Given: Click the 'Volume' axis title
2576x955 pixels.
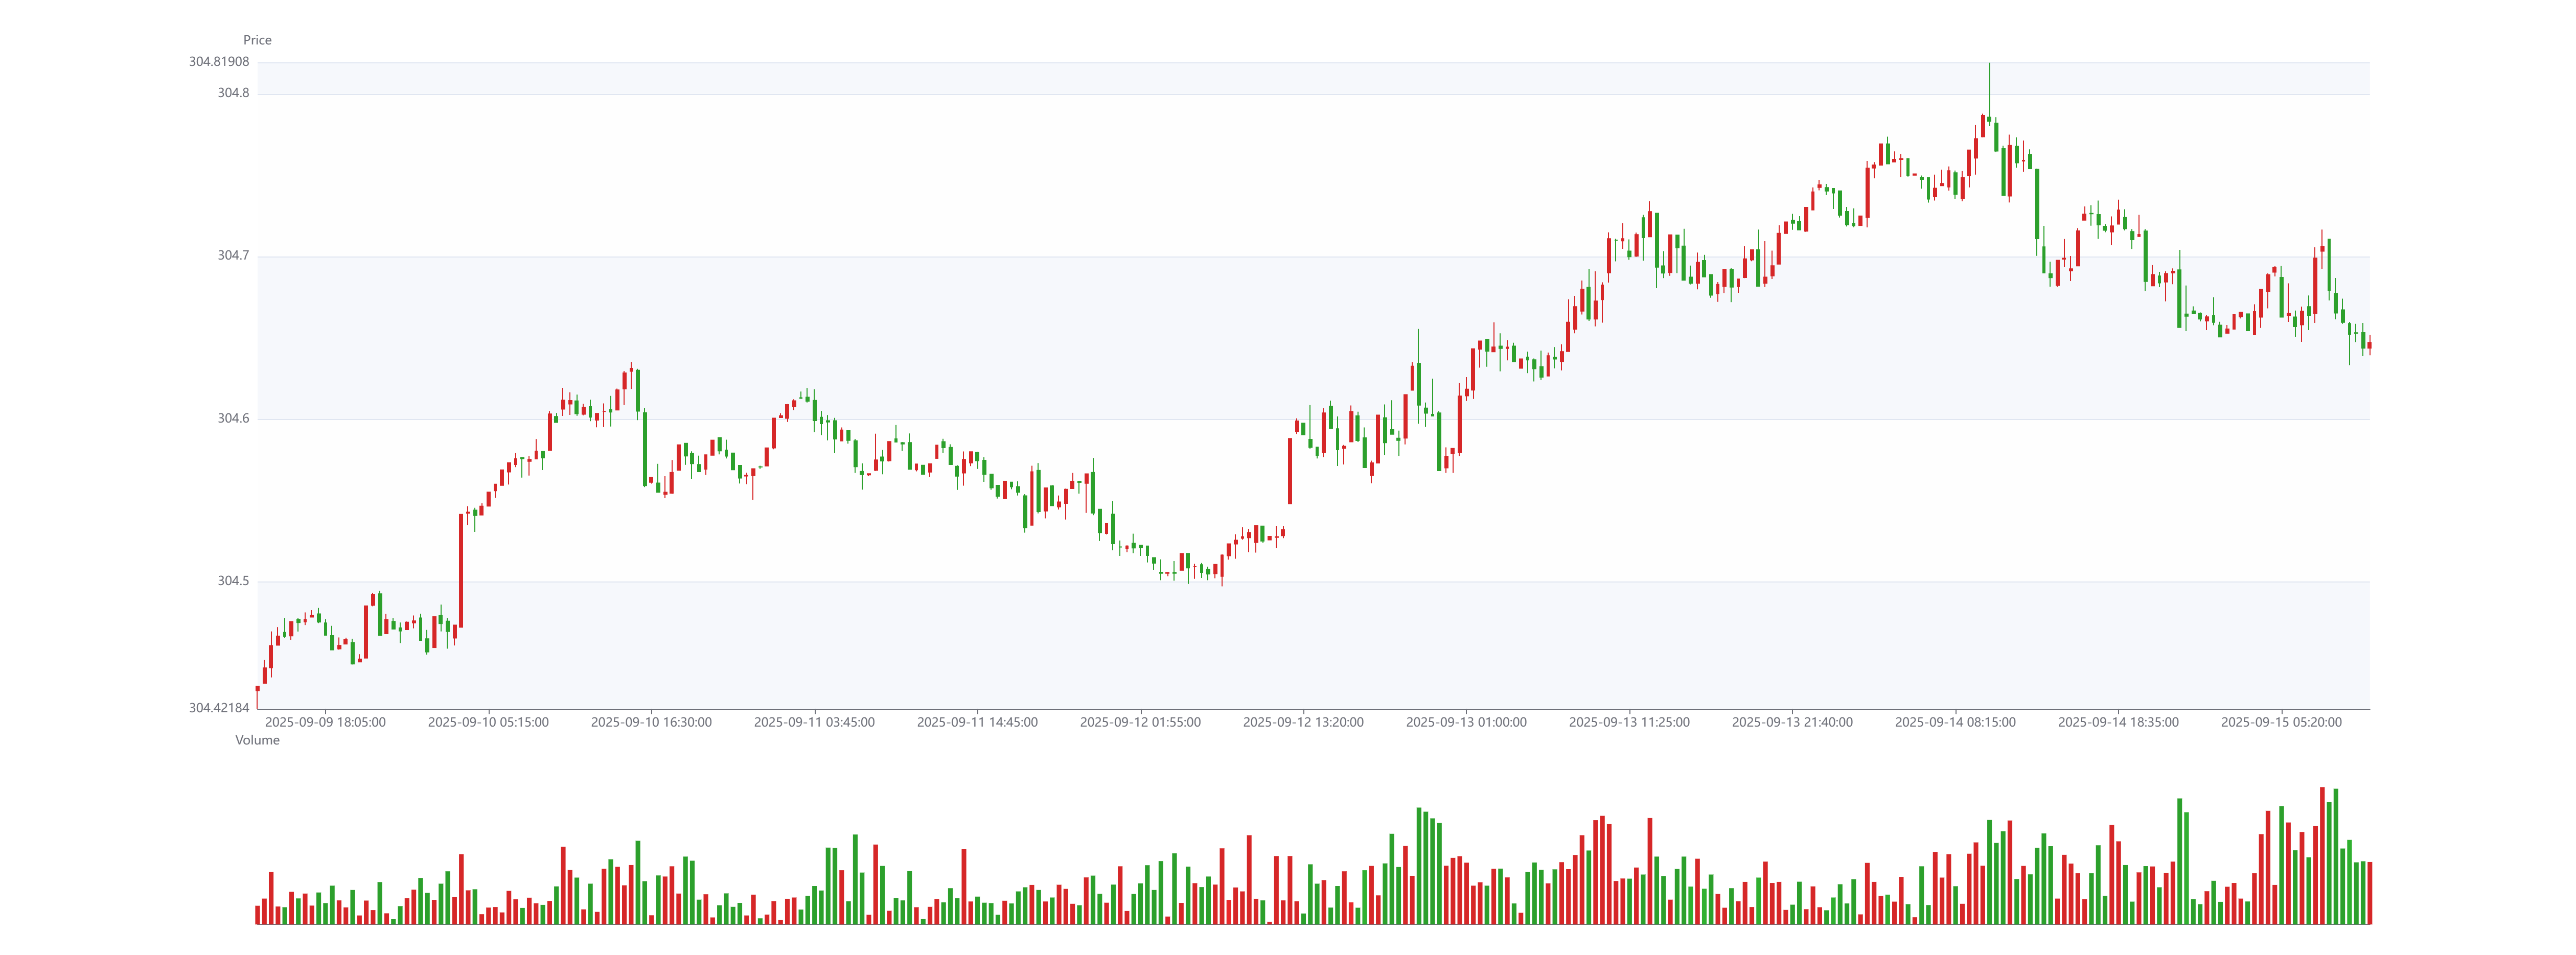Looking at the screenshot, I should click(x=257, y=740).
